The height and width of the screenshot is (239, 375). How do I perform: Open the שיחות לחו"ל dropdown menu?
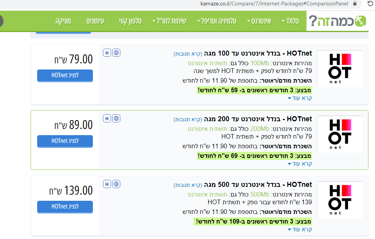coord(170,21)
